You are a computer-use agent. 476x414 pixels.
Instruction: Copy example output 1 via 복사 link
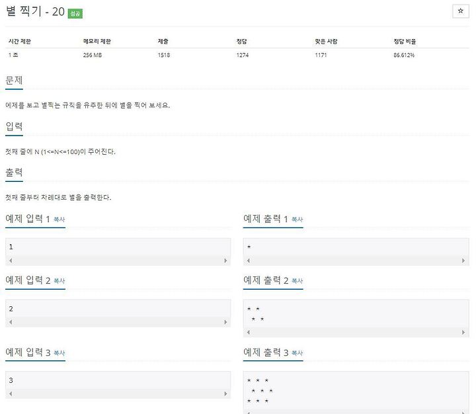(297, 220)
